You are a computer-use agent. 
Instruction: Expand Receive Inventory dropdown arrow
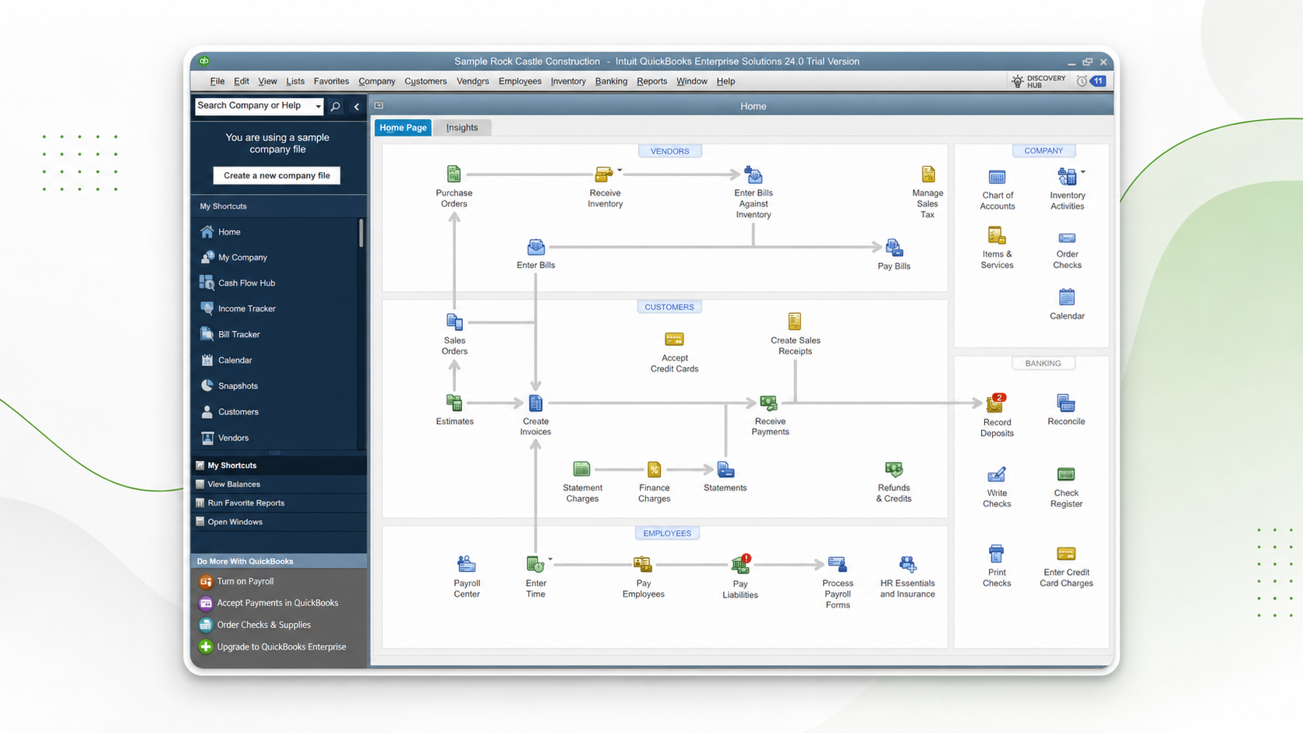(620, 170)
